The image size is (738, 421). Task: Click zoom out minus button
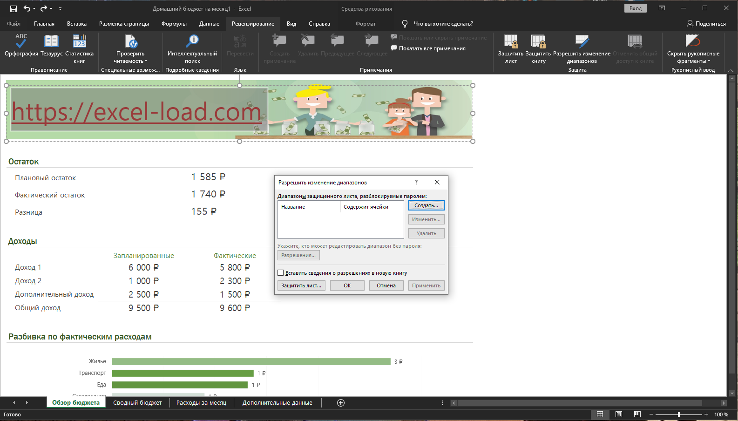651,414
